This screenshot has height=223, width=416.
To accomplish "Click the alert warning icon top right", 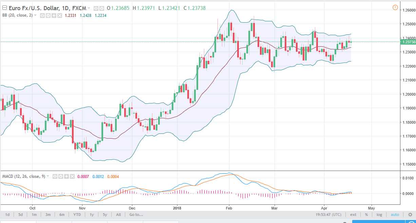I will tap(395, 7).
